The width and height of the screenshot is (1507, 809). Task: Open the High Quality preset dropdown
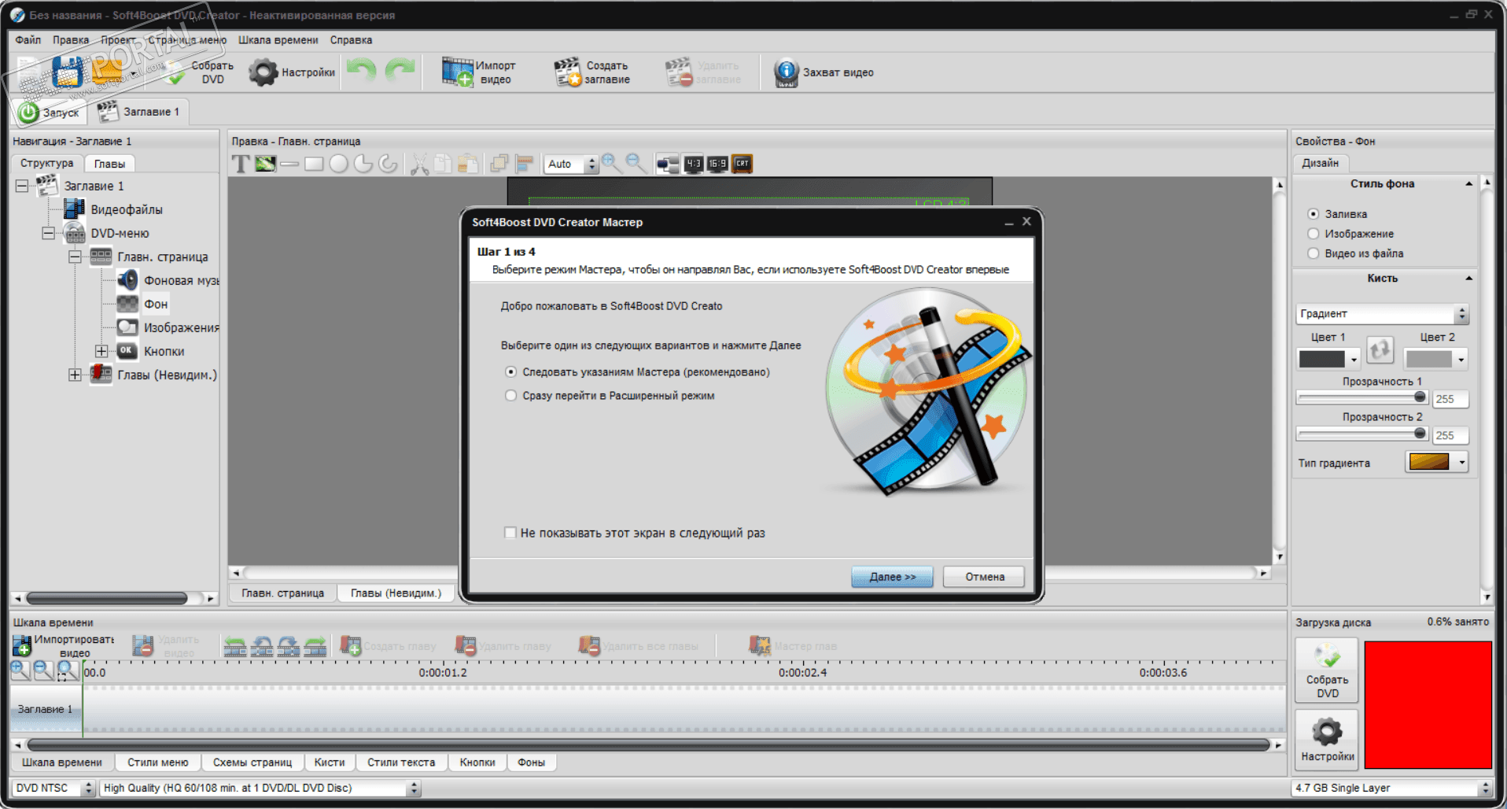coord(414,788)
